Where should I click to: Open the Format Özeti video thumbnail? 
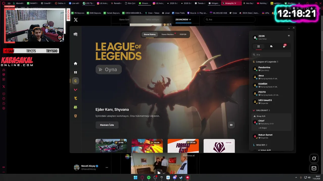pos(183,146)
